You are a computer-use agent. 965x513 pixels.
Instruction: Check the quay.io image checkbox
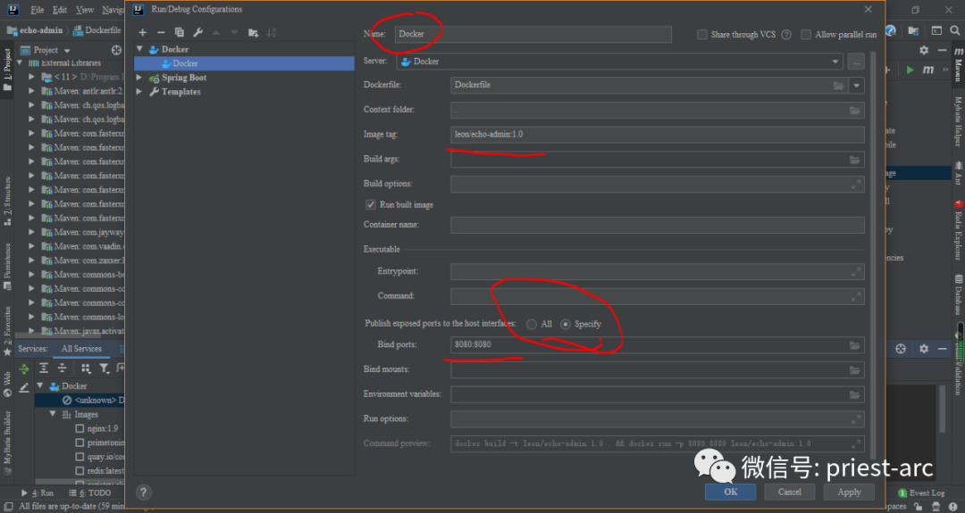coord(80,457)
